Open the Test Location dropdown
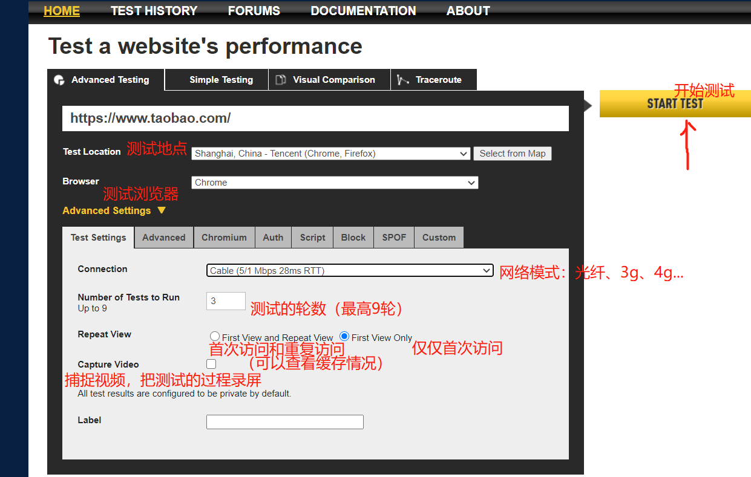751x477 pixels. pyautogui.click(x=331, y=154)
